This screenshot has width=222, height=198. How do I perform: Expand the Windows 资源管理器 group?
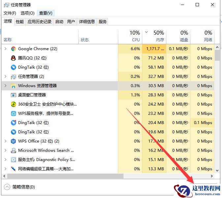tap(5, 86)
